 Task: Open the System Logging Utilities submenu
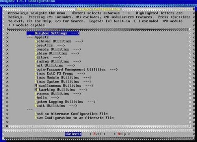click(65, 102)
